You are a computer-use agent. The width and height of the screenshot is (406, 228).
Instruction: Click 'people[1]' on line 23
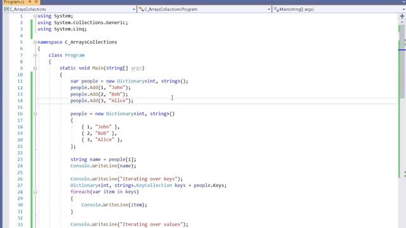(121, 160)
